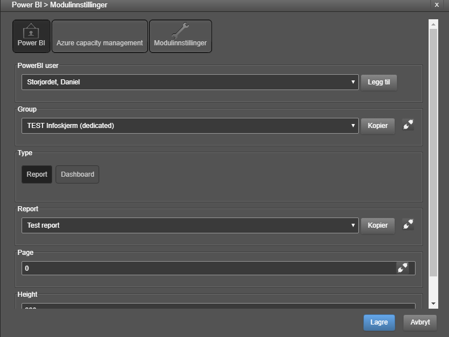Open Azure capacity management tab
Screen dimensions: 449x337
100,36
